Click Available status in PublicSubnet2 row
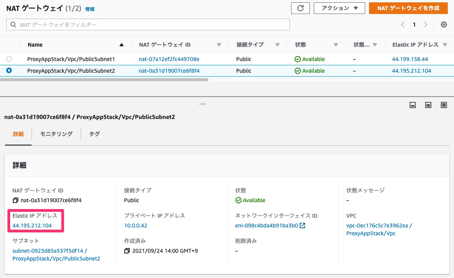This screenshot has width=454, height=278. click(309, 71)
